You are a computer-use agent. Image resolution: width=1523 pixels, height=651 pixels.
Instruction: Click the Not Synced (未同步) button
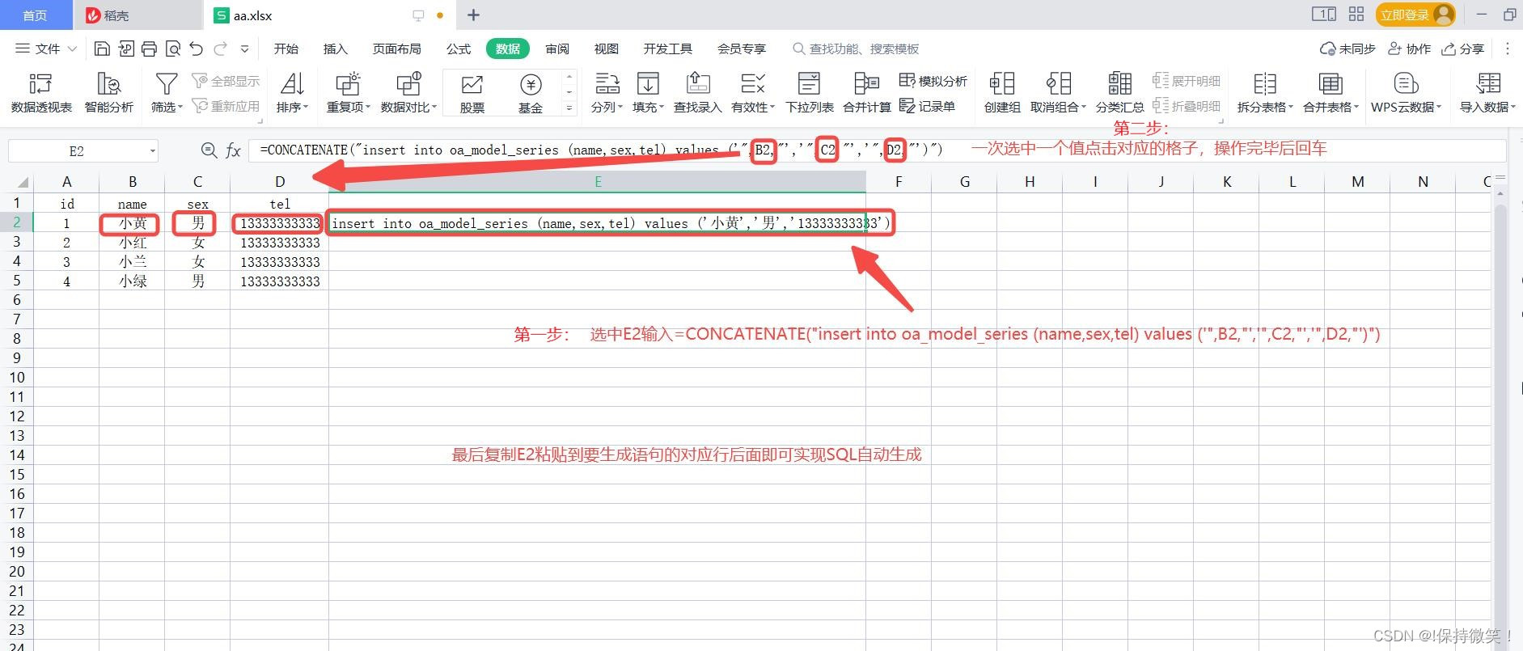(x=1347, y=49)
